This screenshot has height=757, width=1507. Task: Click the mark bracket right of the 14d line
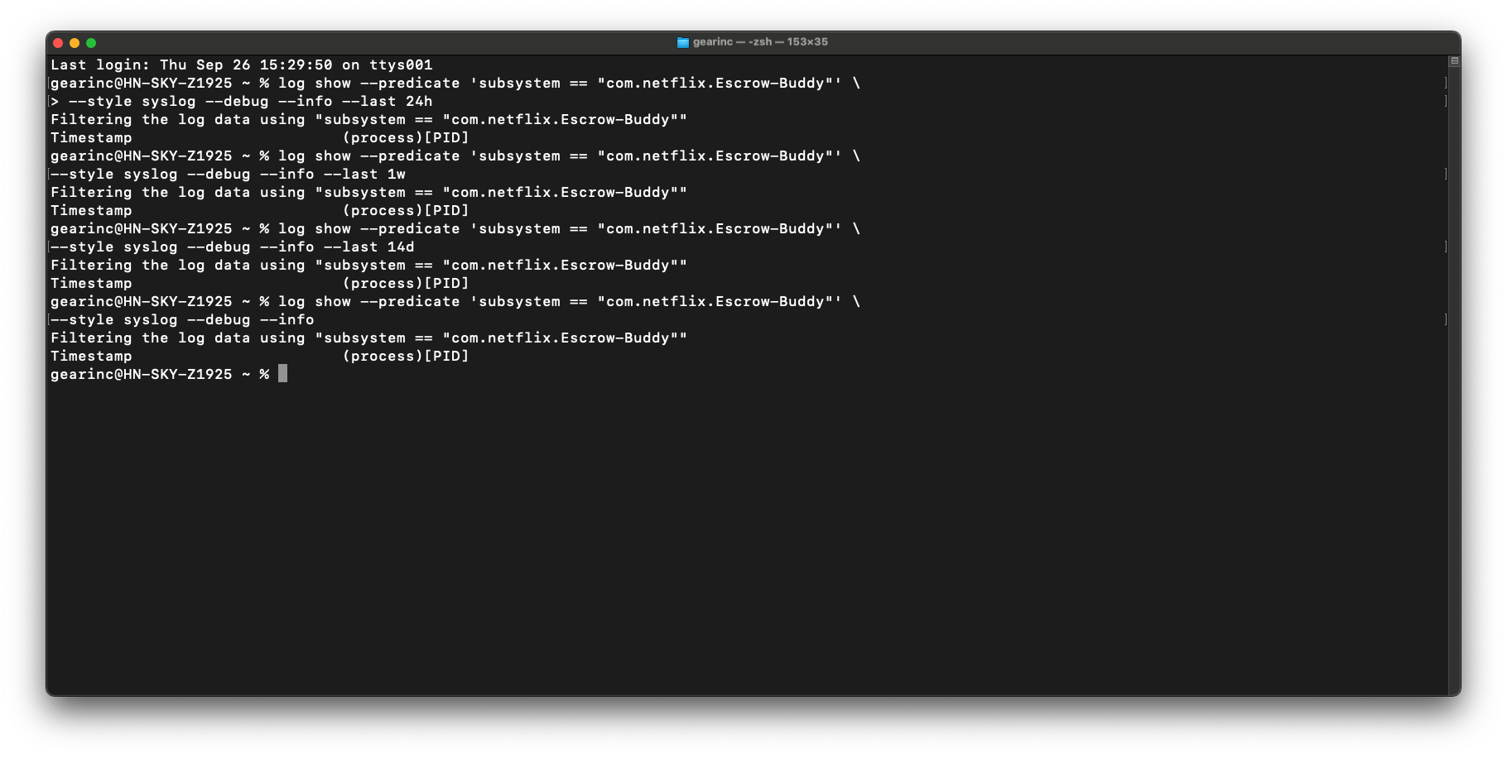pyautogui.click(x=1446, y=247)
